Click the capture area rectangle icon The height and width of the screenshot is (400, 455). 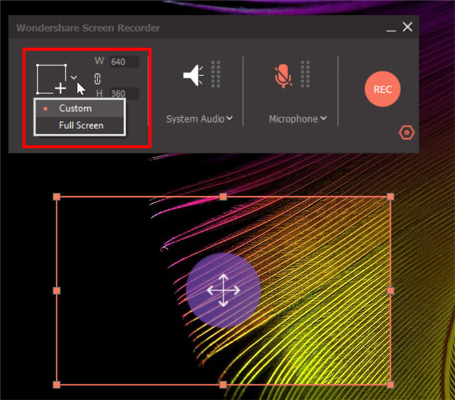click(x=51, y=79)
